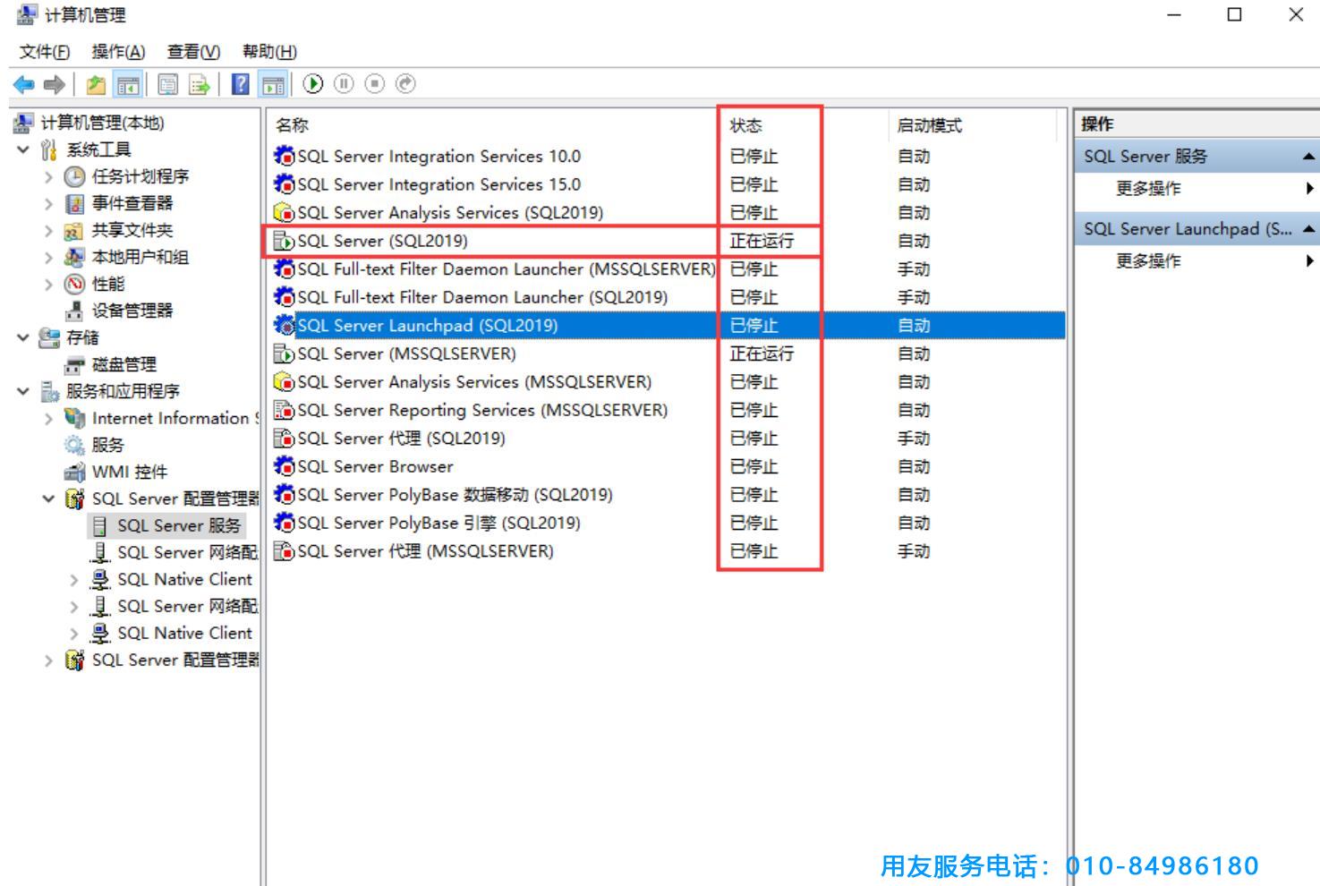1320x886 pixels.
Task: Click 手动 start mode of SQL Server 代理 (SQL2019)
Action: pos(914,439)
